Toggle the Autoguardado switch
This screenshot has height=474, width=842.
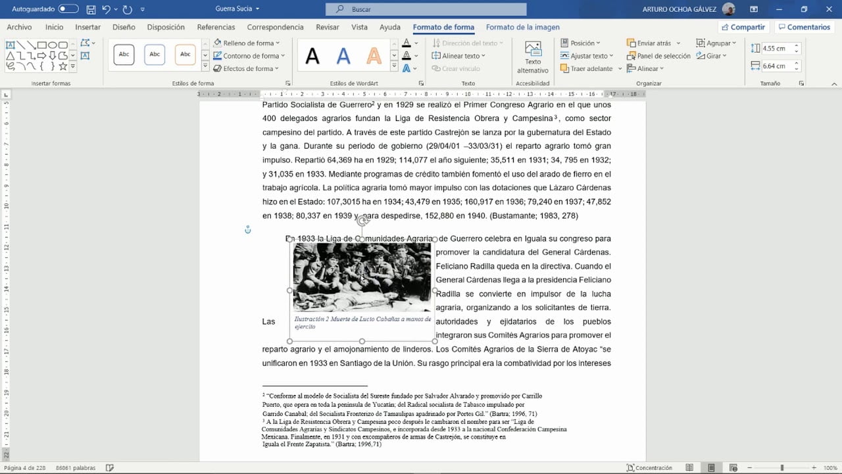point(68,9)
